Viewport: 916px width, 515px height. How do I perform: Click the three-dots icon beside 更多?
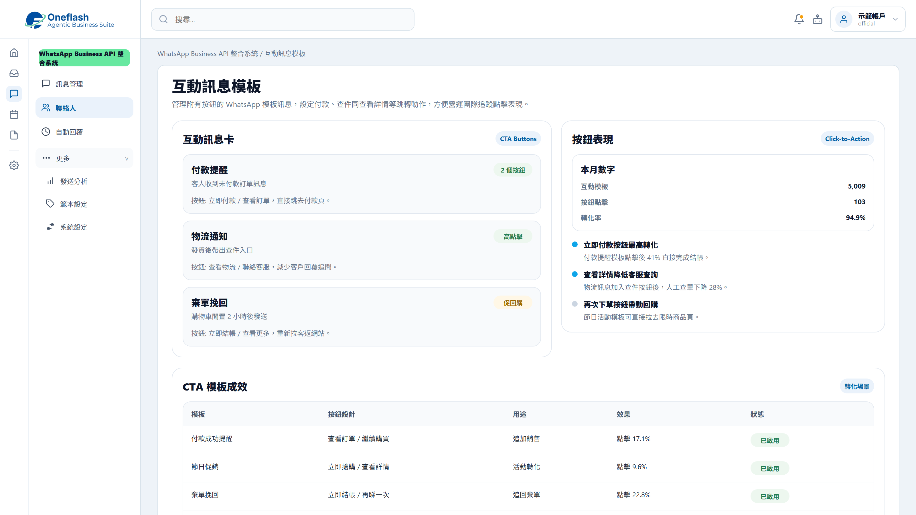46,158
